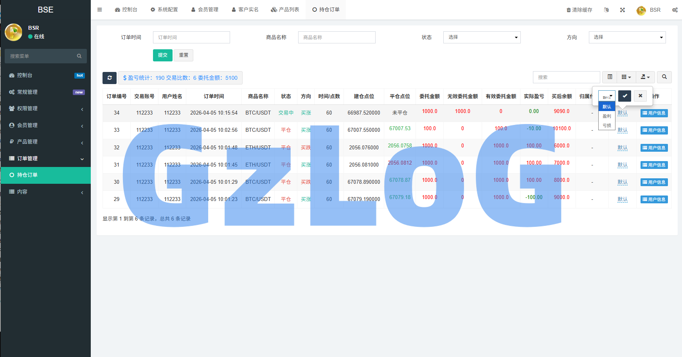Open the 方向 select dropdown
The width and height of the screenshot is (682, 357).
[627, 37]
